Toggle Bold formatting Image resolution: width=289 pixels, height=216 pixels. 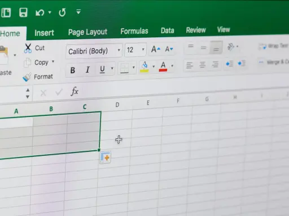pos(73,70)
